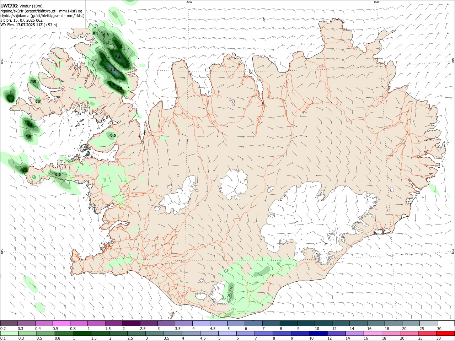Click the 2.4 precipitation value label
This screenshot has height=341, width=455.
[117, 57]
